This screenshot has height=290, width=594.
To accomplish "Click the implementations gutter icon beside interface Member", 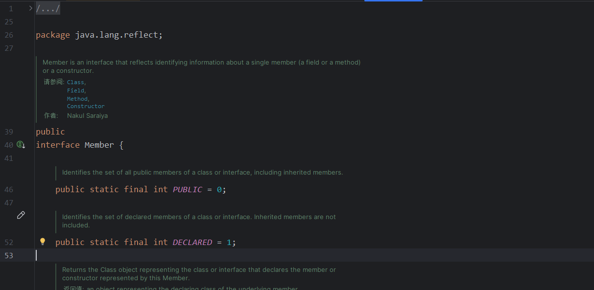I will 21,145.
